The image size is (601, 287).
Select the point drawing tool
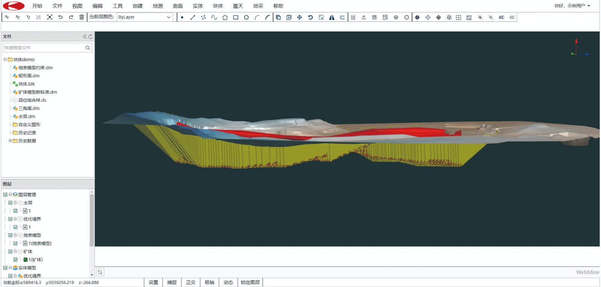(182, 17)
